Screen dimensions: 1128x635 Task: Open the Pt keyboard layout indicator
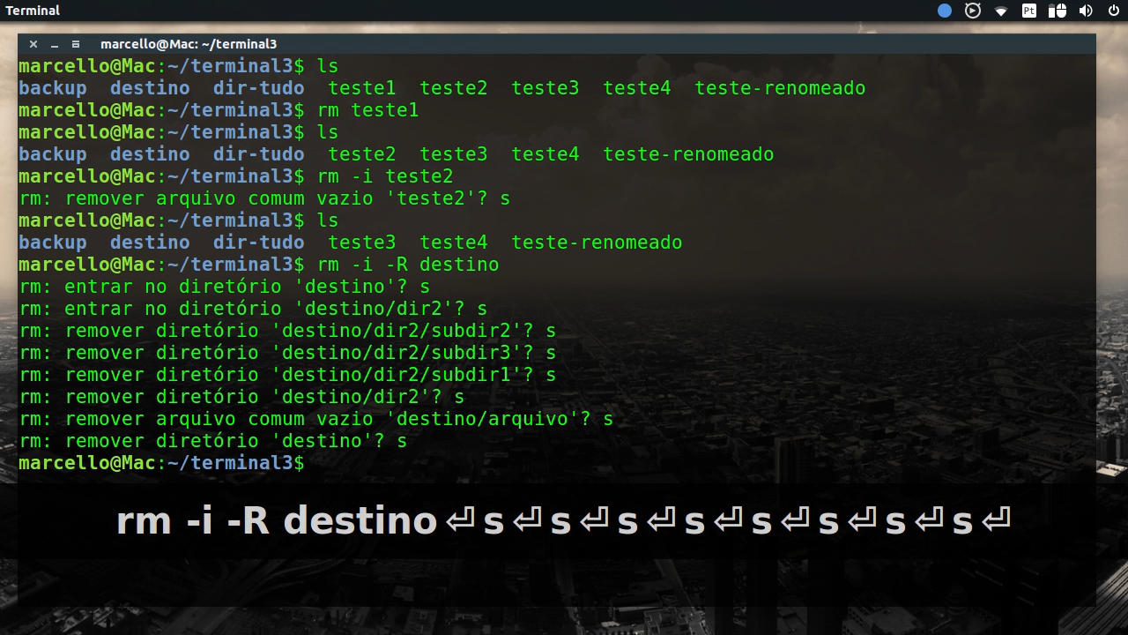coord(1029,11)
